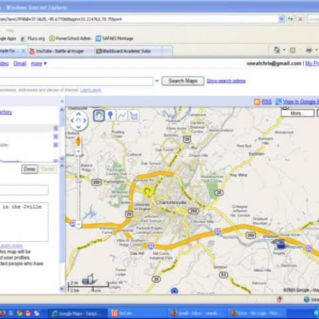Select the hand pan tool on map
The image size is (319, 319).
99,115
